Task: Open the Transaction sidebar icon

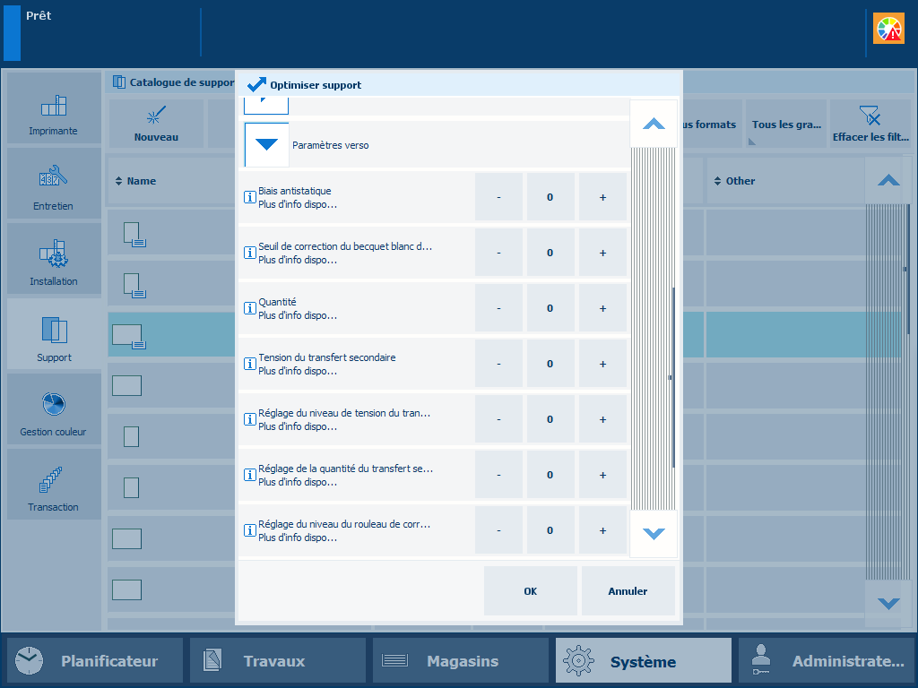Action: pos(54,486)
